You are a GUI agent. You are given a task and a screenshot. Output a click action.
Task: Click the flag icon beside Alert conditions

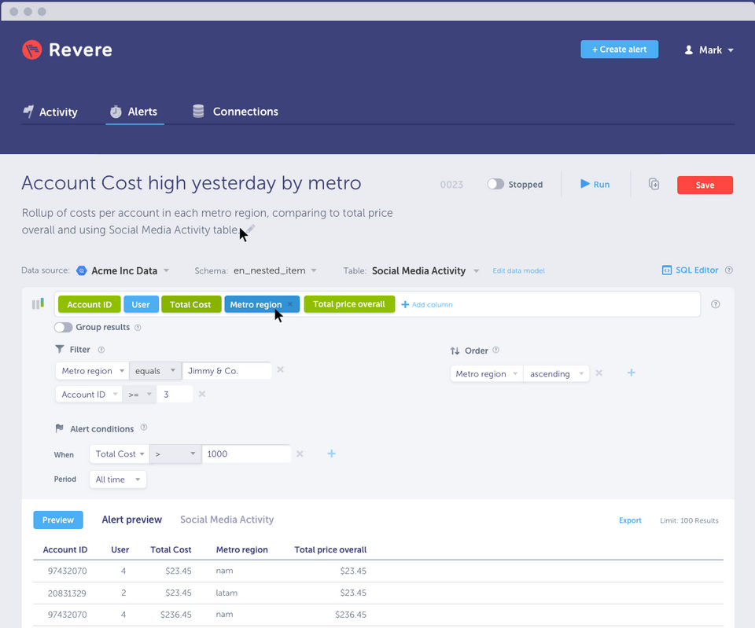59,428
